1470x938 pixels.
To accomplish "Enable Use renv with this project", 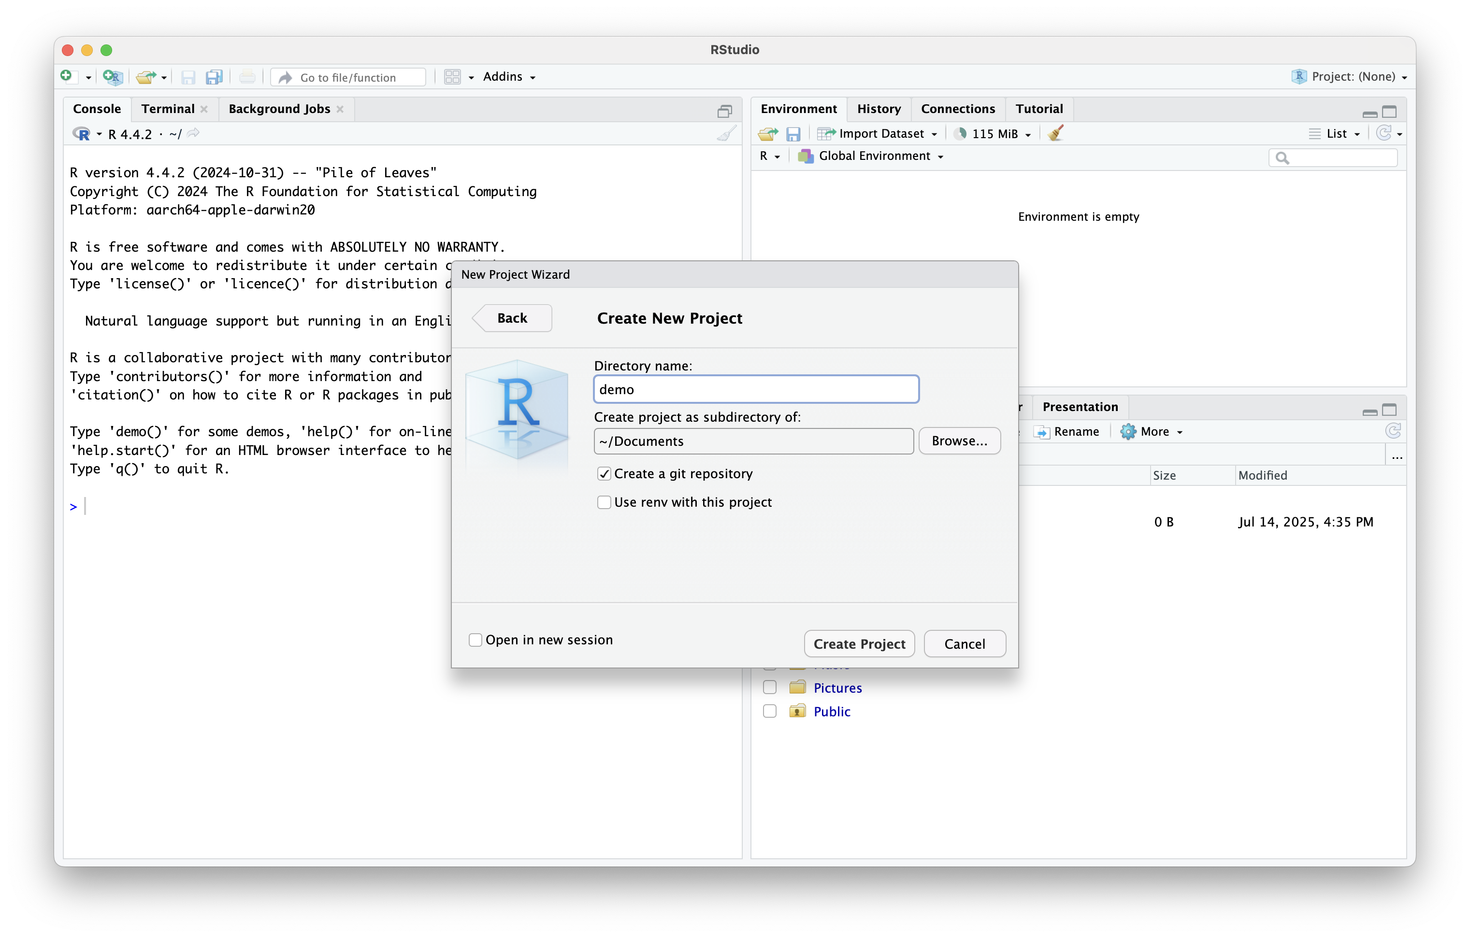I will (604, 502).
